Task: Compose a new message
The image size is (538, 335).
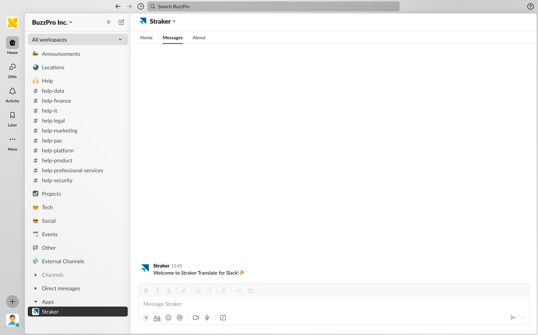Action: coord(121,22)
